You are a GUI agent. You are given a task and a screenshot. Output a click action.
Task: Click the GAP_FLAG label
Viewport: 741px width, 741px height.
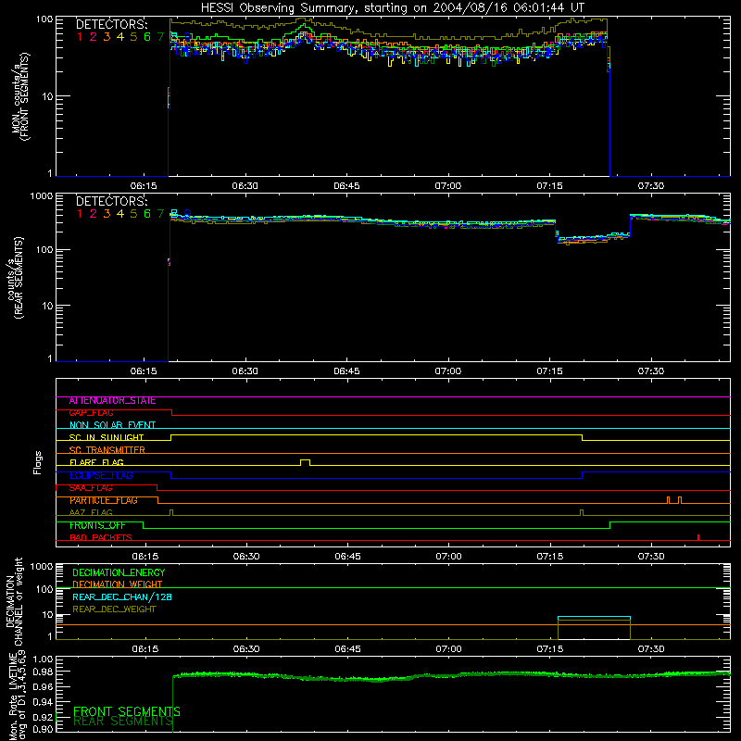pyautogui.click(x=91, y=413)
